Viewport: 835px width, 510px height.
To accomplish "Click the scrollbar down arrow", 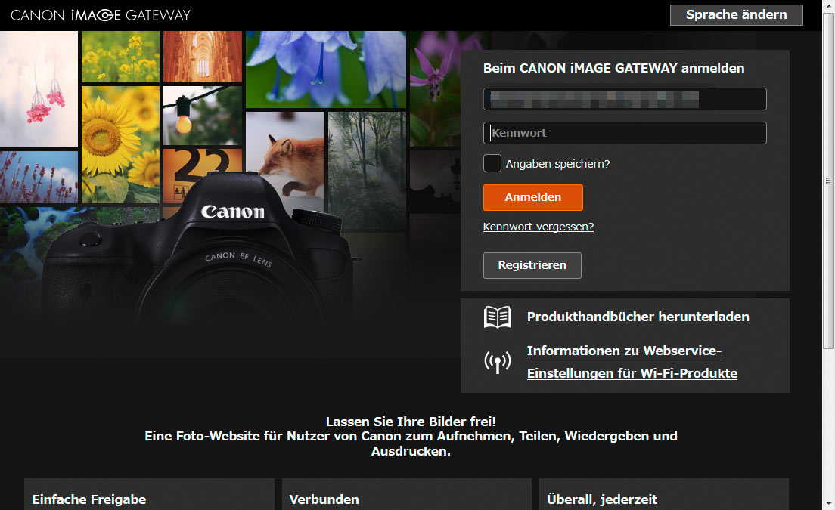I will (x=828, y=503).
